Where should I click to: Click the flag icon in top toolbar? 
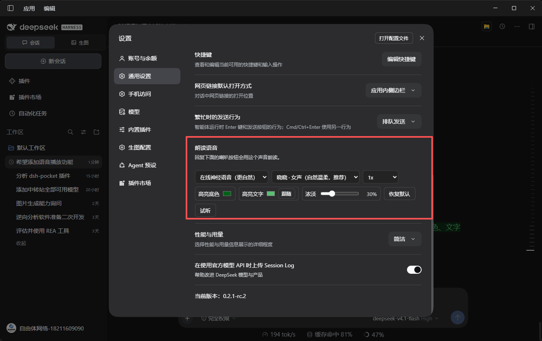(487, 26)
